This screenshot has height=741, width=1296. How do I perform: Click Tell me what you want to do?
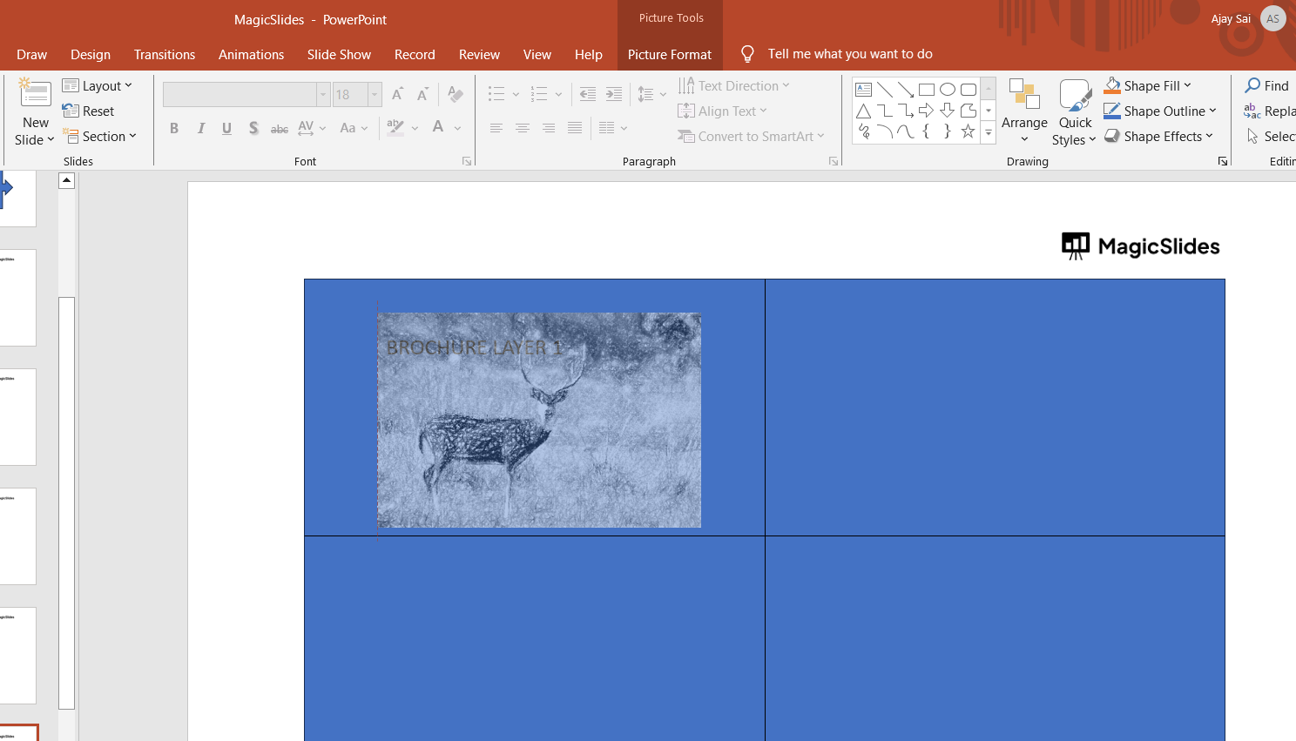(849, 54)
